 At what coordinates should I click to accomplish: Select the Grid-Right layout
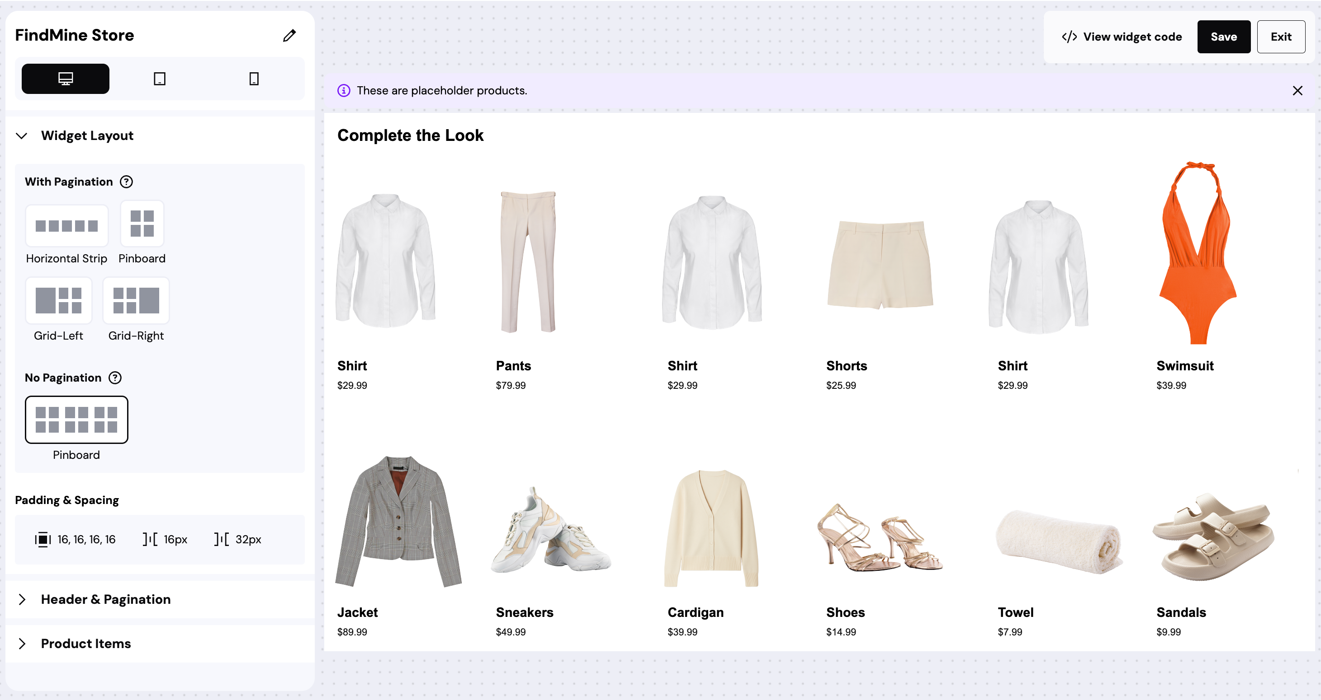pos(135,301)
